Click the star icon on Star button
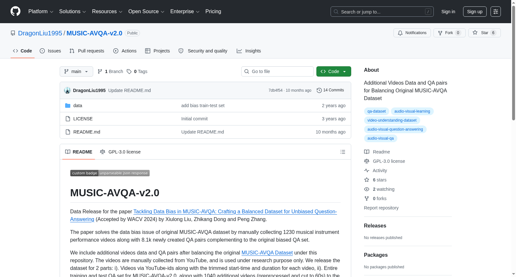 tap(475, 32)
